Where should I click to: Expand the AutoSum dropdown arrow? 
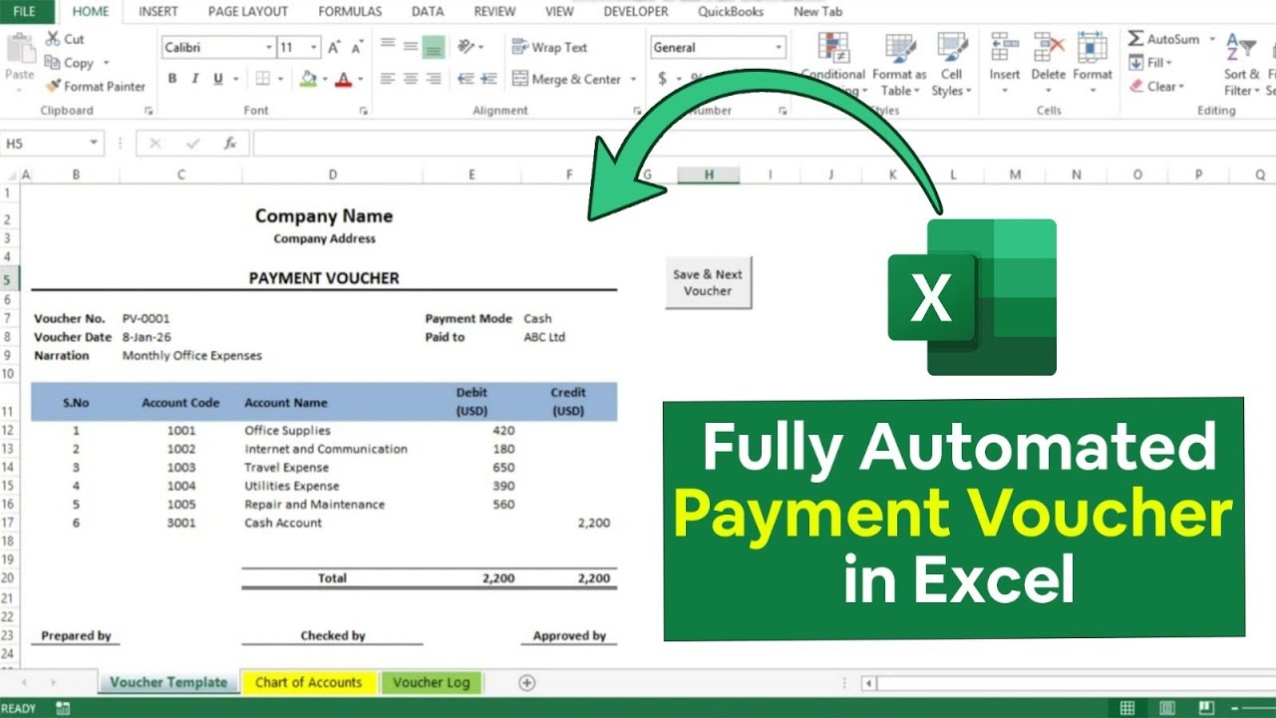tap(1212, 39)
